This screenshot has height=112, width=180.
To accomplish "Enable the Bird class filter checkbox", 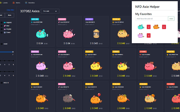I will (2, 26).
